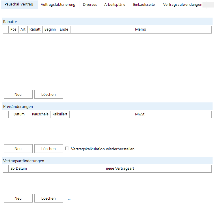Click the neue Vertragsart column header
Screen dimensions: 214x206
(x=120, y=168)
